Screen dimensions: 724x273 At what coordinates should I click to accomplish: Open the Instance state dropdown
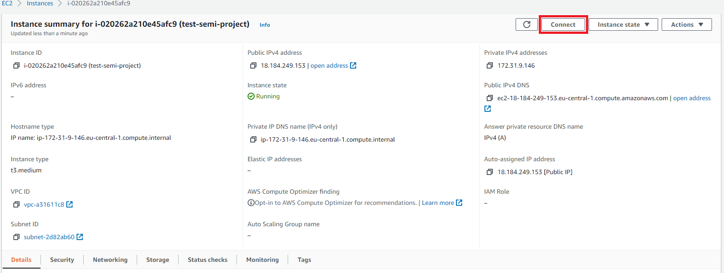[x=623, y=24]
